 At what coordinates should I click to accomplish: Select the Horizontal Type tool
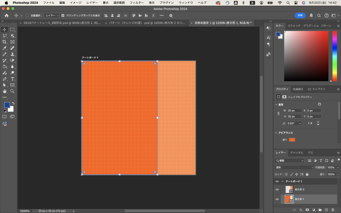12,79
